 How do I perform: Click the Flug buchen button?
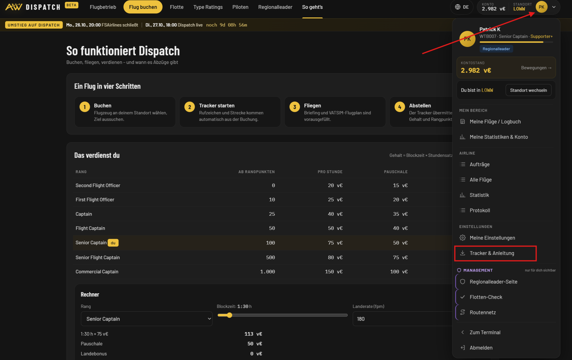[143, 7]
